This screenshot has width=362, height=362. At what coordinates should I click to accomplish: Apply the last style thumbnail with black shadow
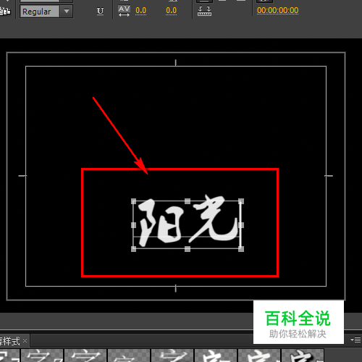[x=302, y=355]
